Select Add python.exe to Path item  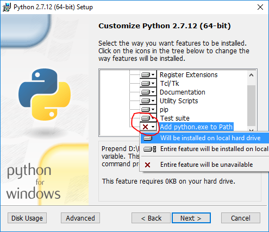pos(196,127)
